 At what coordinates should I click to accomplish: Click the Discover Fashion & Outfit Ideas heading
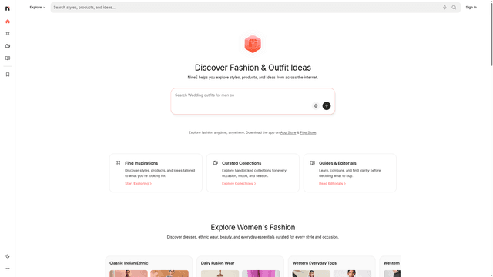click(x=253, y=68)
